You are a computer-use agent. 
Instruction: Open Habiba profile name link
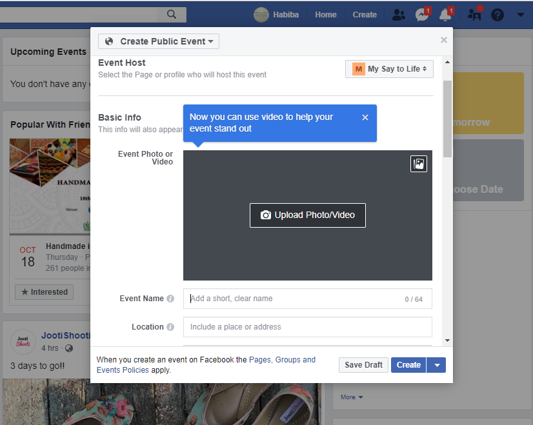(x=286, y=15)
